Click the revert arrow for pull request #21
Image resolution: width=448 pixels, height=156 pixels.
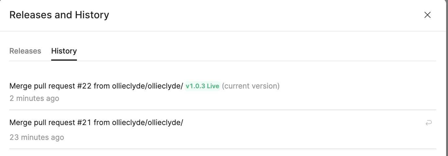[428, 123]
